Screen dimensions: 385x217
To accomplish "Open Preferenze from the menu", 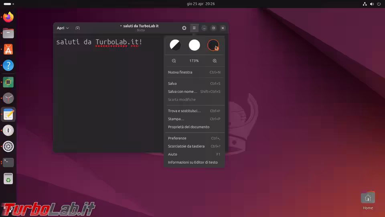I will point(194,138).
